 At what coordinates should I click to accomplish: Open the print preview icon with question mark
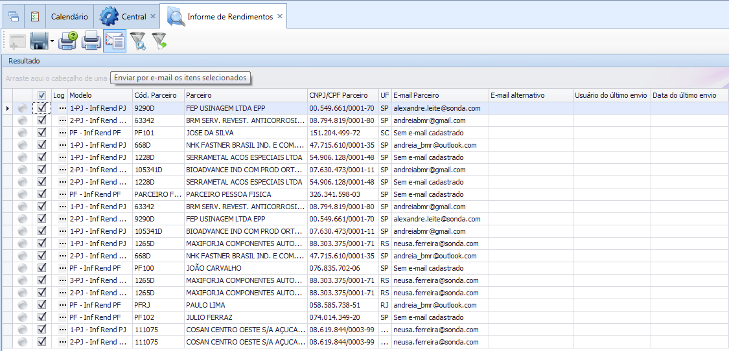point(67,41)
